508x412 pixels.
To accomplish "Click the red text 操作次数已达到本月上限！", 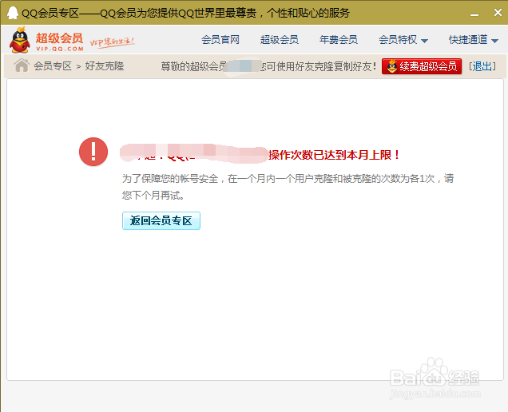I will tap(334, 155).
